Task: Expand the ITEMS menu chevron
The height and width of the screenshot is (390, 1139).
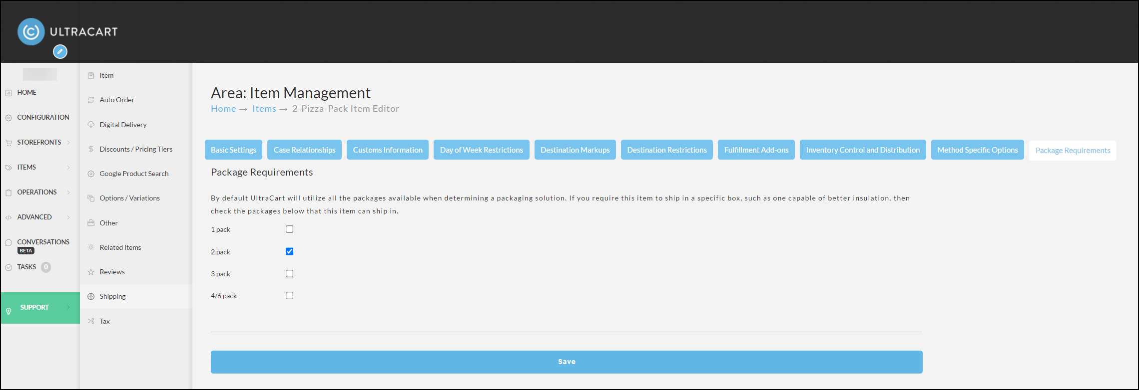Action: coord(68,168)
